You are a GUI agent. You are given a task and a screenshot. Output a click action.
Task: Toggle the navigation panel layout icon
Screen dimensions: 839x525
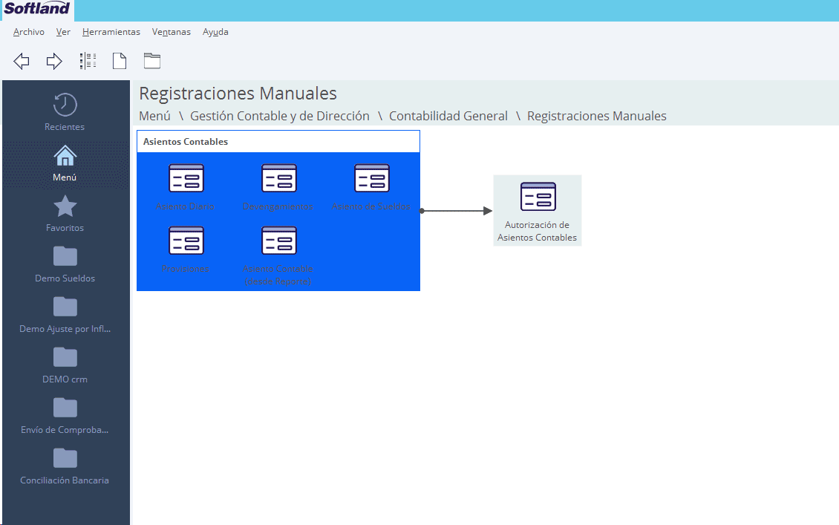[x=88, y=61]
